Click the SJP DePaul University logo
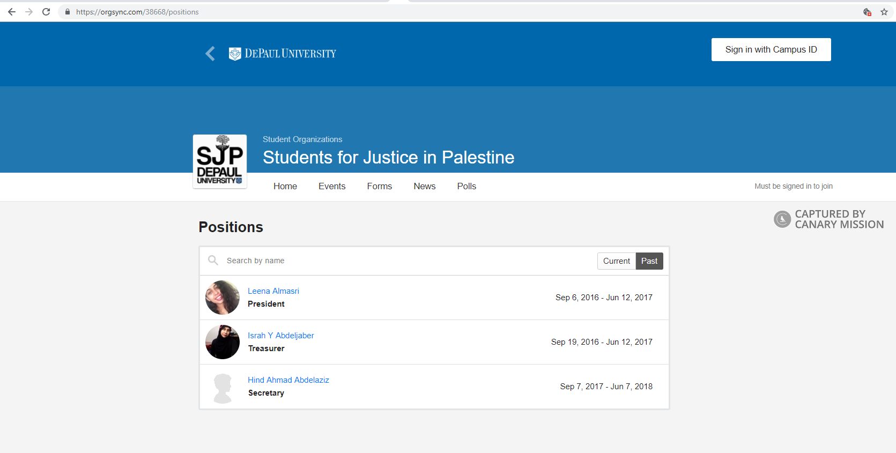The height and width of the screenshot is (453, 896). (219, 161)
